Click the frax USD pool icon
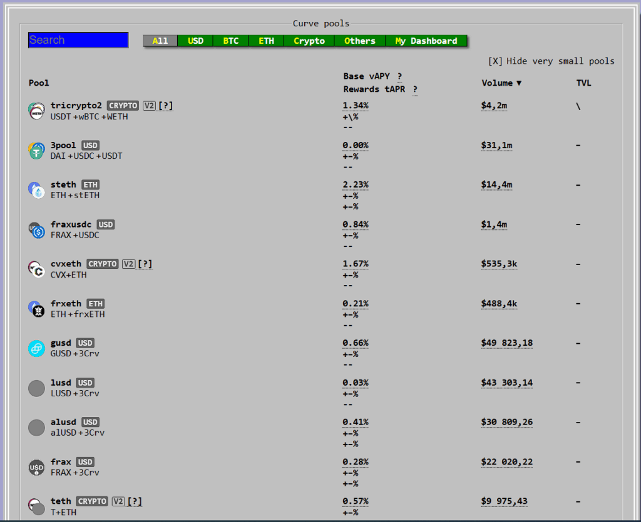641x522 pixels. [x=37, y=467]
